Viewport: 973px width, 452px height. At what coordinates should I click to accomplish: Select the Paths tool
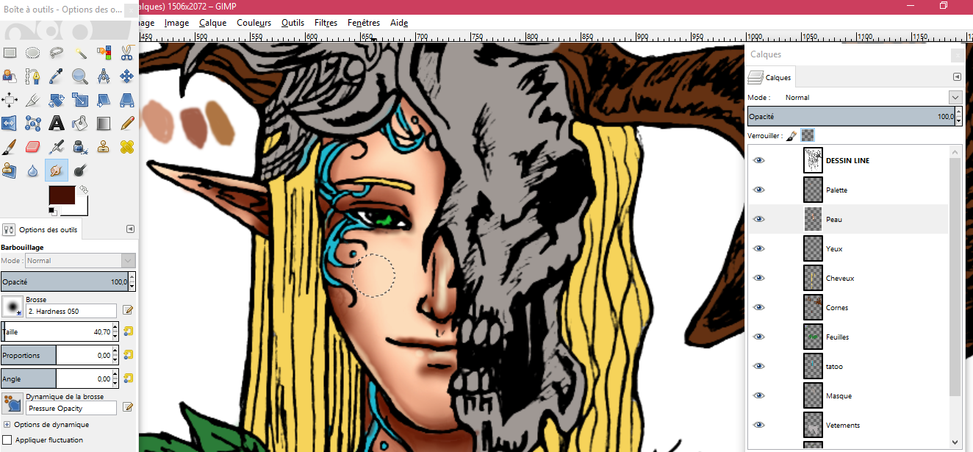tap(33, 76)
